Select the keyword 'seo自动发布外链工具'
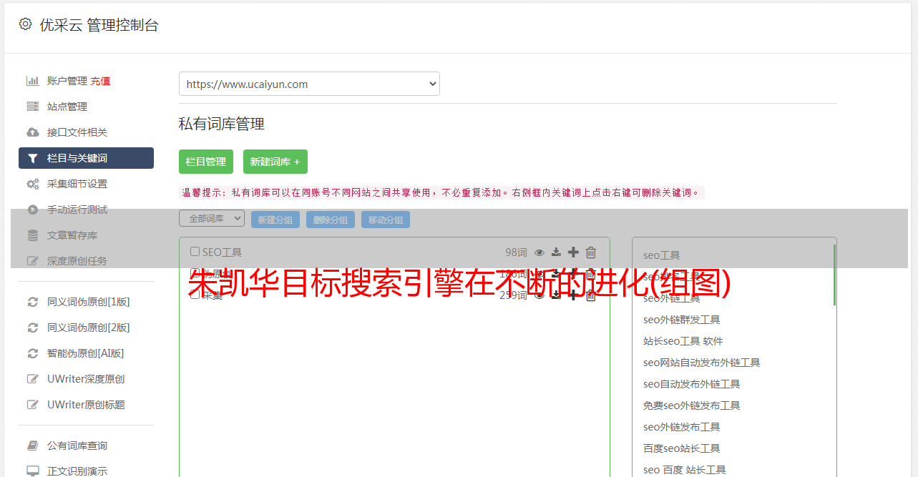This screenshot has width=918, height=477. [691, 384]
